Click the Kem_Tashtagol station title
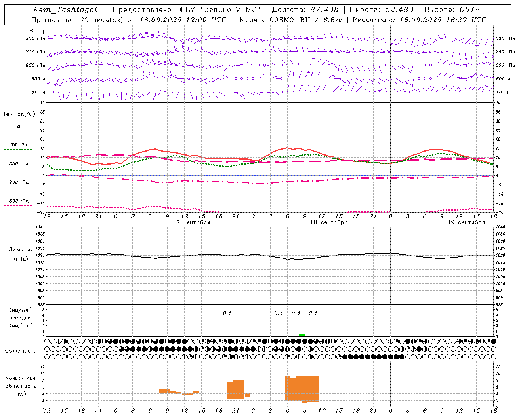Image resolution: width=517 pixels, height=414 pixels. pos(65,10)
